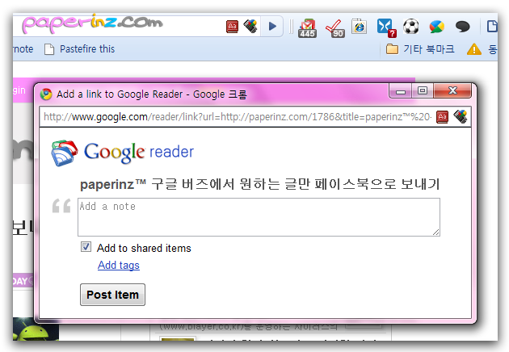
Task: Uncheck the Add to shared items checkbox
Action: click(x=86, y=247)
